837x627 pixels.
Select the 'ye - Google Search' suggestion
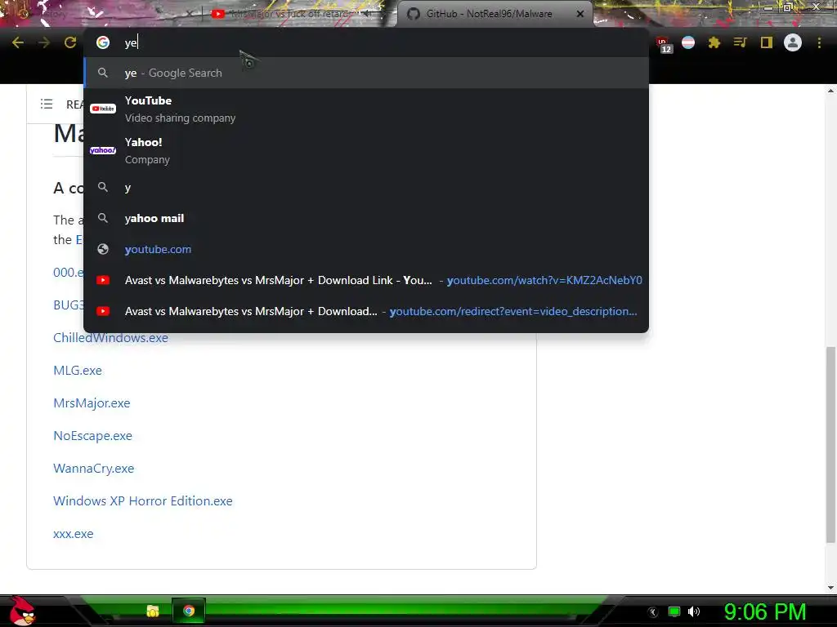pos(366,73)
